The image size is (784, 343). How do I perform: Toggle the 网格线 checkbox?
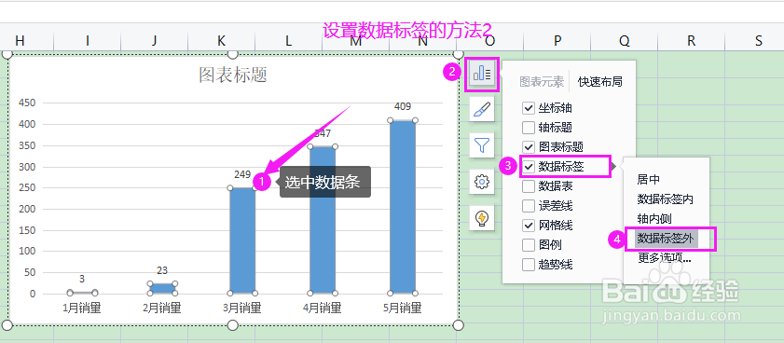click(529, 225)
